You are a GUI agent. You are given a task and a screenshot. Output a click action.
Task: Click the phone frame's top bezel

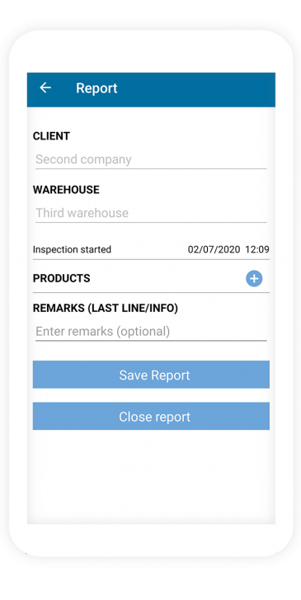tap(151, 52)
